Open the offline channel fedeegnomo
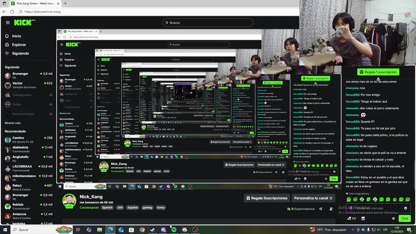The width and height of the screenshot is (416, 234). pyautogui.click(x=29, y=95)
